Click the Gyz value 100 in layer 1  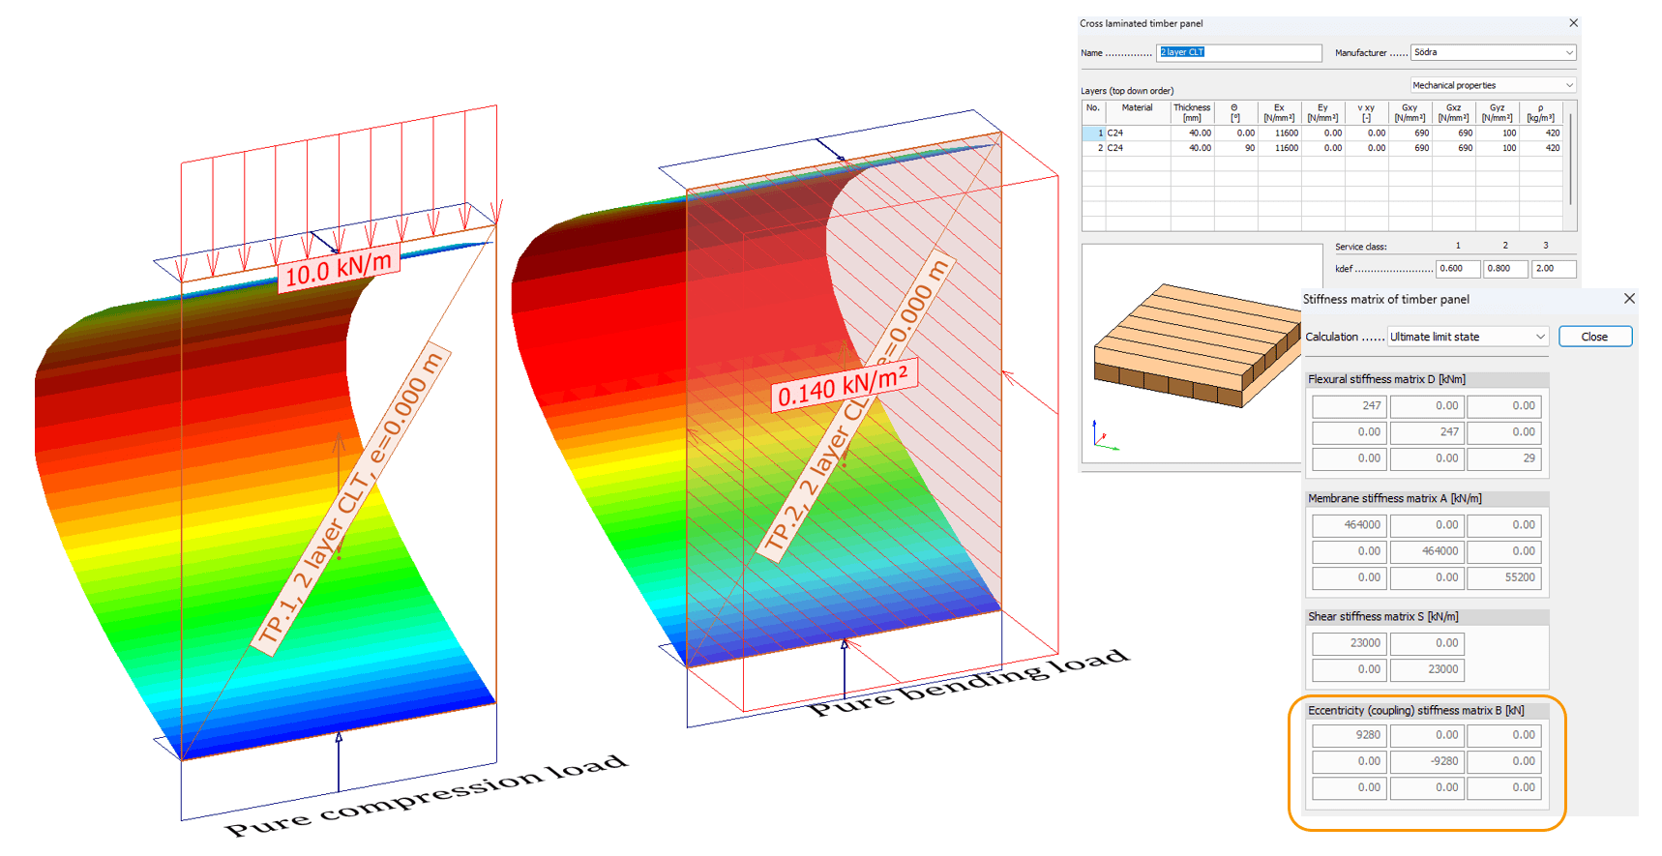[x=1498, y=133]
